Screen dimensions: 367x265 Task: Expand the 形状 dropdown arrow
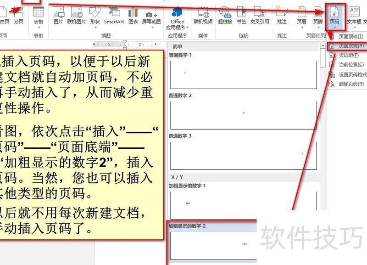pyautogui.click(x=95, y=28)
